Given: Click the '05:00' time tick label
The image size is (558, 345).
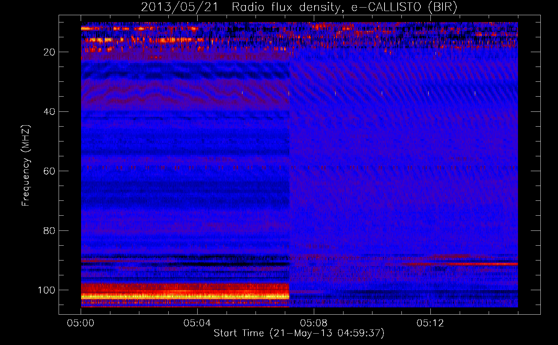Looking at the screenshot, I should [81, 323].
